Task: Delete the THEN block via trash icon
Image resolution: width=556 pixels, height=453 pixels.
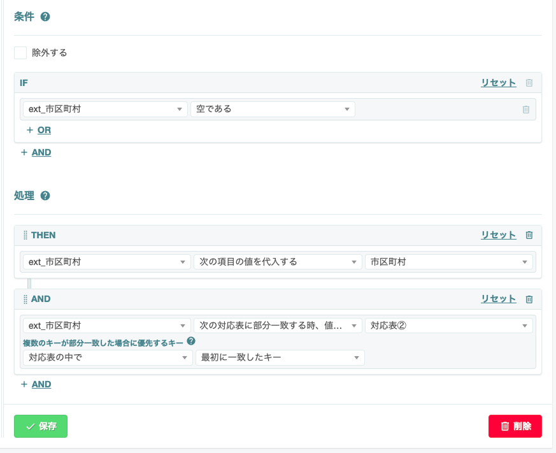Action: coord(529,235)
